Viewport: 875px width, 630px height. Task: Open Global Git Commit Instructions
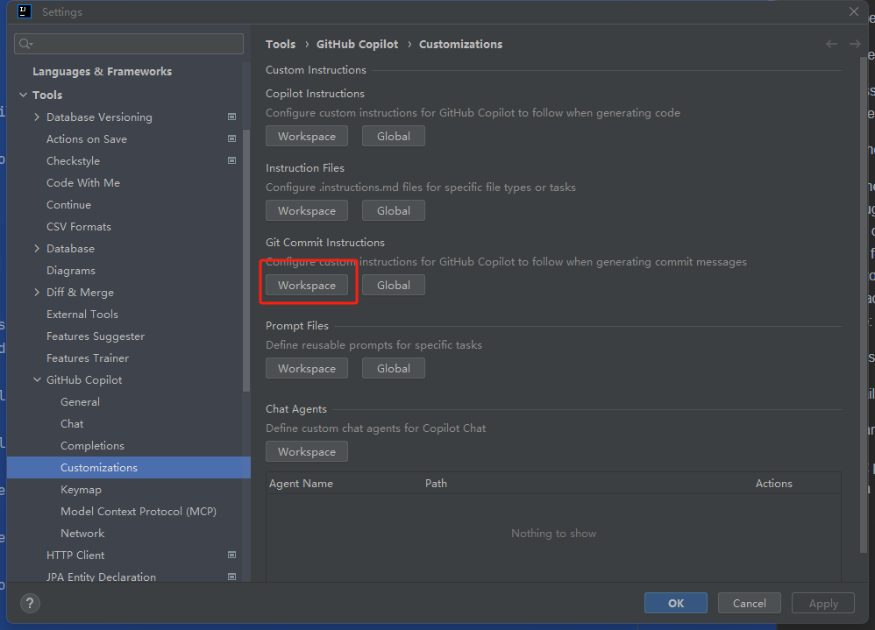coord(394,285)
